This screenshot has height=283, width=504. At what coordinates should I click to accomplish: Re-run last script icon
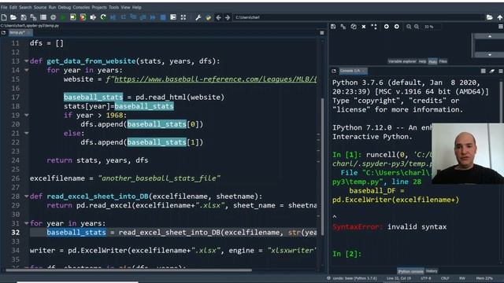coord(103,17)
